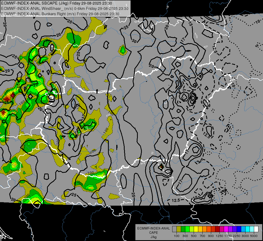Click the dark maroon red legend swatch
The width and height of the screenshot is (263, 241).
[217, 229]
